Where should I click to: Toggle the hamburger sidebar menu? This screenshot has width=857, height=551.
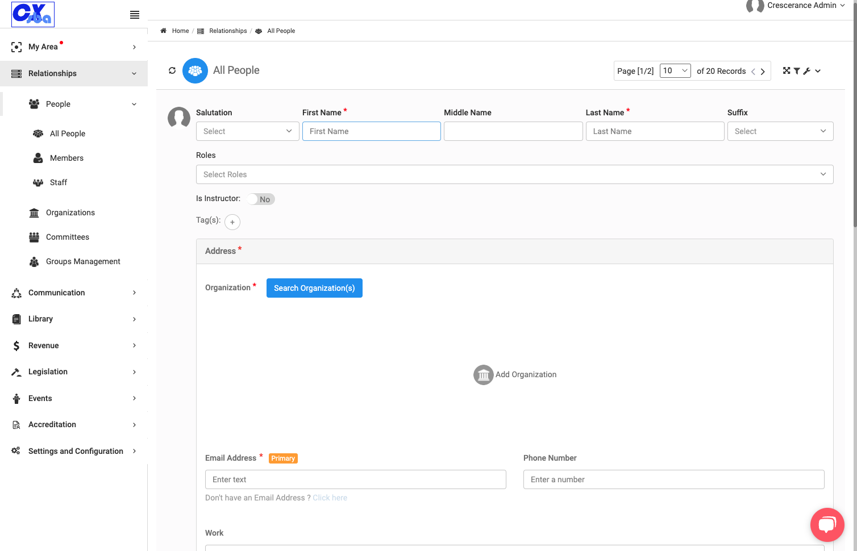point(135,15)
